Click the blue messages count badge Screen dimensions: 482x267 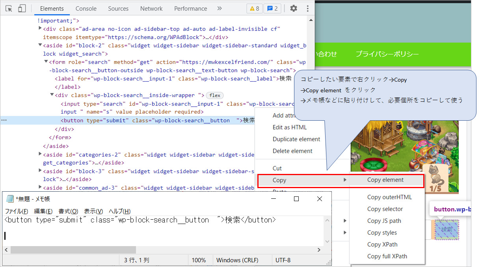(x=272, y=8)
